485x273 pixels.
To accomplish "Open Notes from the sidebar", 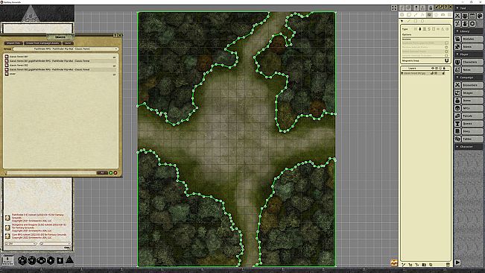I will pyautogui.click(x=472, y=69).
